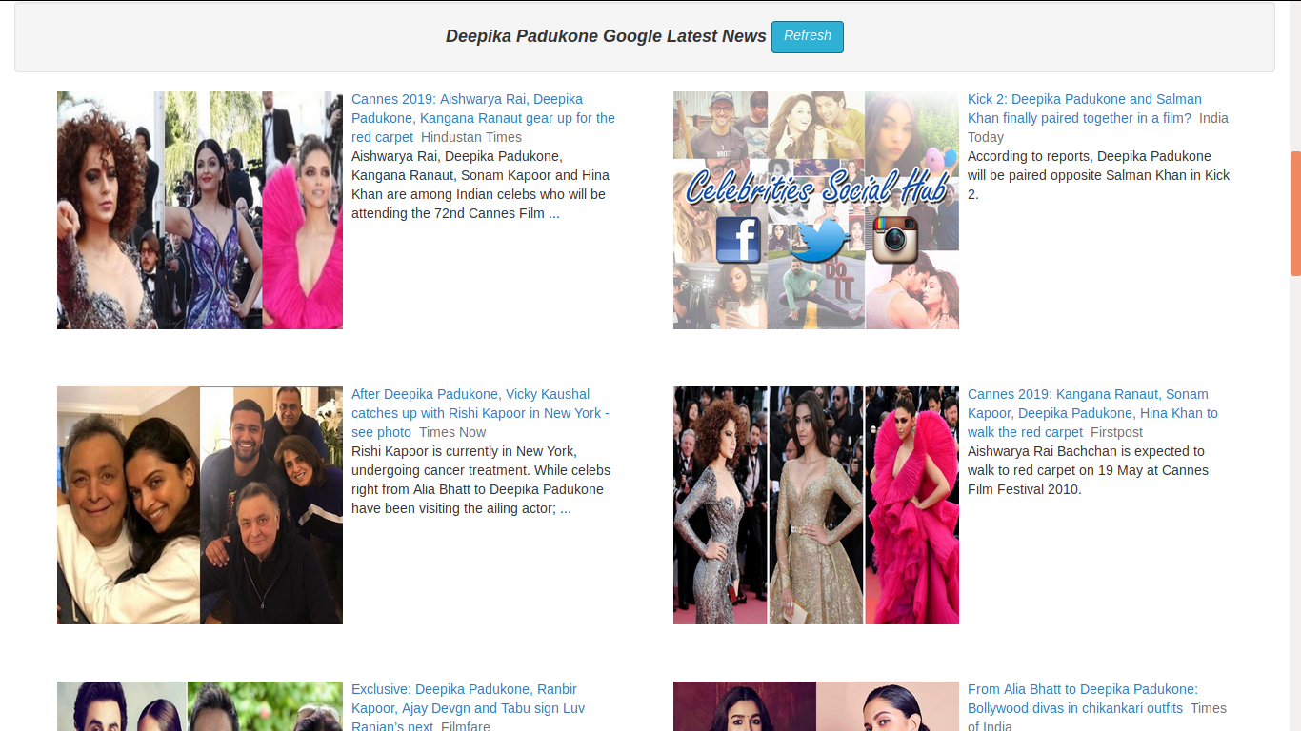Click the Times Now source label
1301x731 pixels.
pos(453,432)
